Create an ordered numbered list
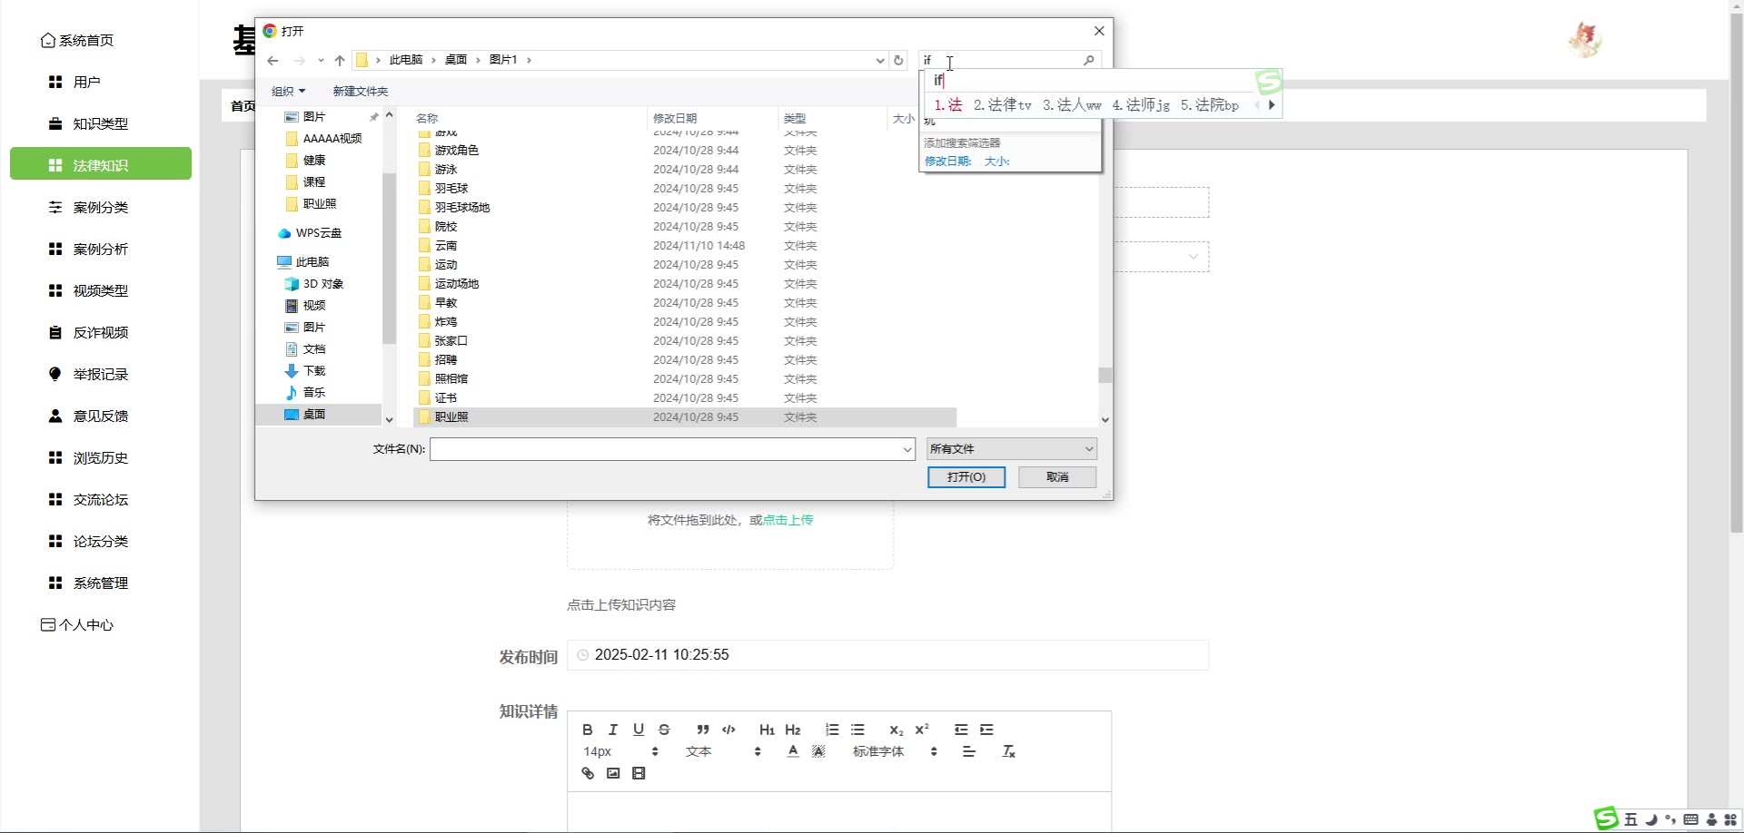Viewport: 1744px width, 833px height. (x=832, y=730)
